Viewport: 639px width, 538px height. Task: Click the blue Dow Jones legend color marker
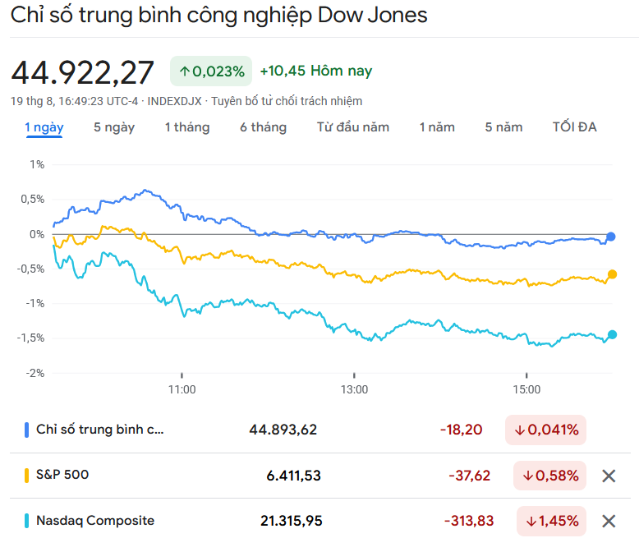click(x=27, y=430)
